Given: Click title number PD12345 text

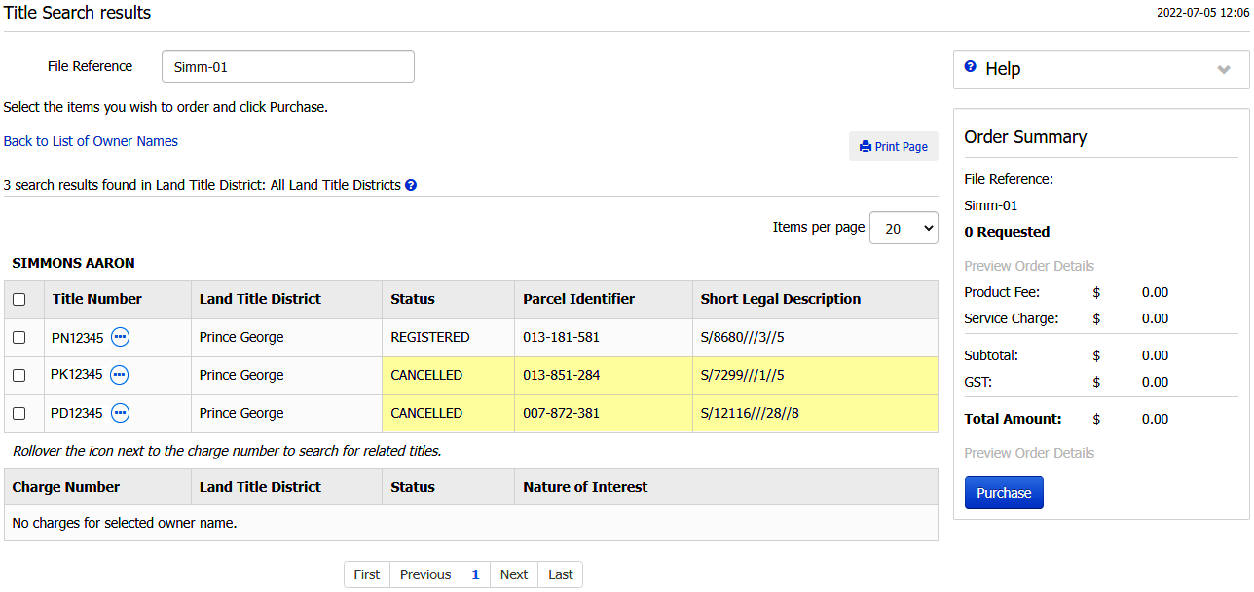Looking at the screenshot, I should tap(77, 413).
